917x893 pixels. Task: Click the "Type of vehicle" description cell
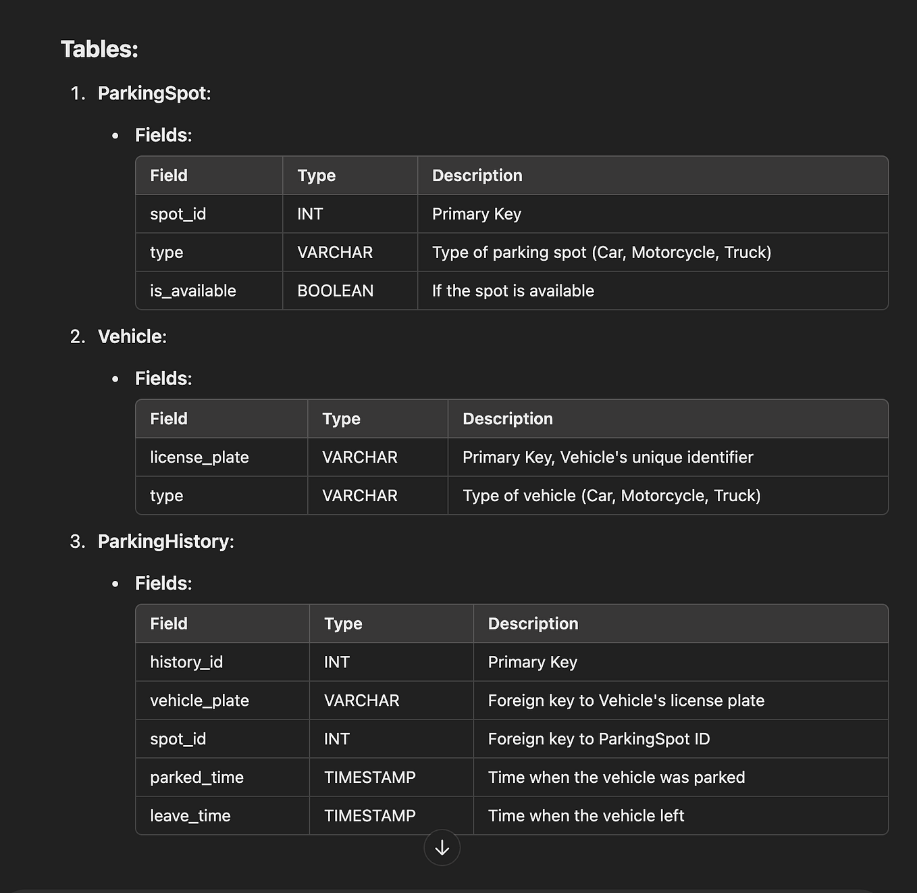point(611,496)
